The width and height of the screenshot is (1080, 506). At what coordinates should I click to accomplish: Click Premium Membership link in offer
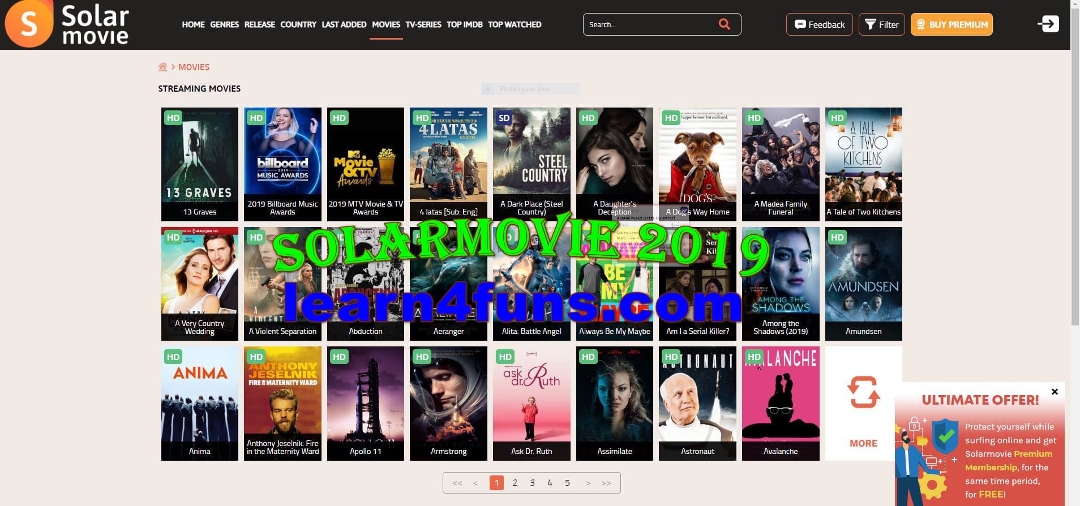(x=1009, y=460)
